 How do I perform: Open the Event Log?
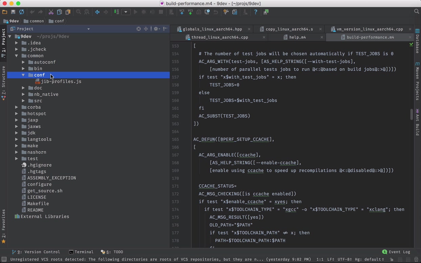click(x=396, y=252)
